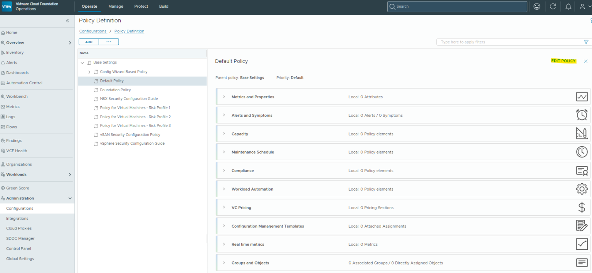592x273 pixels.
Task: Expand the Maintenance Schedule section
Action: [x=224, y=152]
